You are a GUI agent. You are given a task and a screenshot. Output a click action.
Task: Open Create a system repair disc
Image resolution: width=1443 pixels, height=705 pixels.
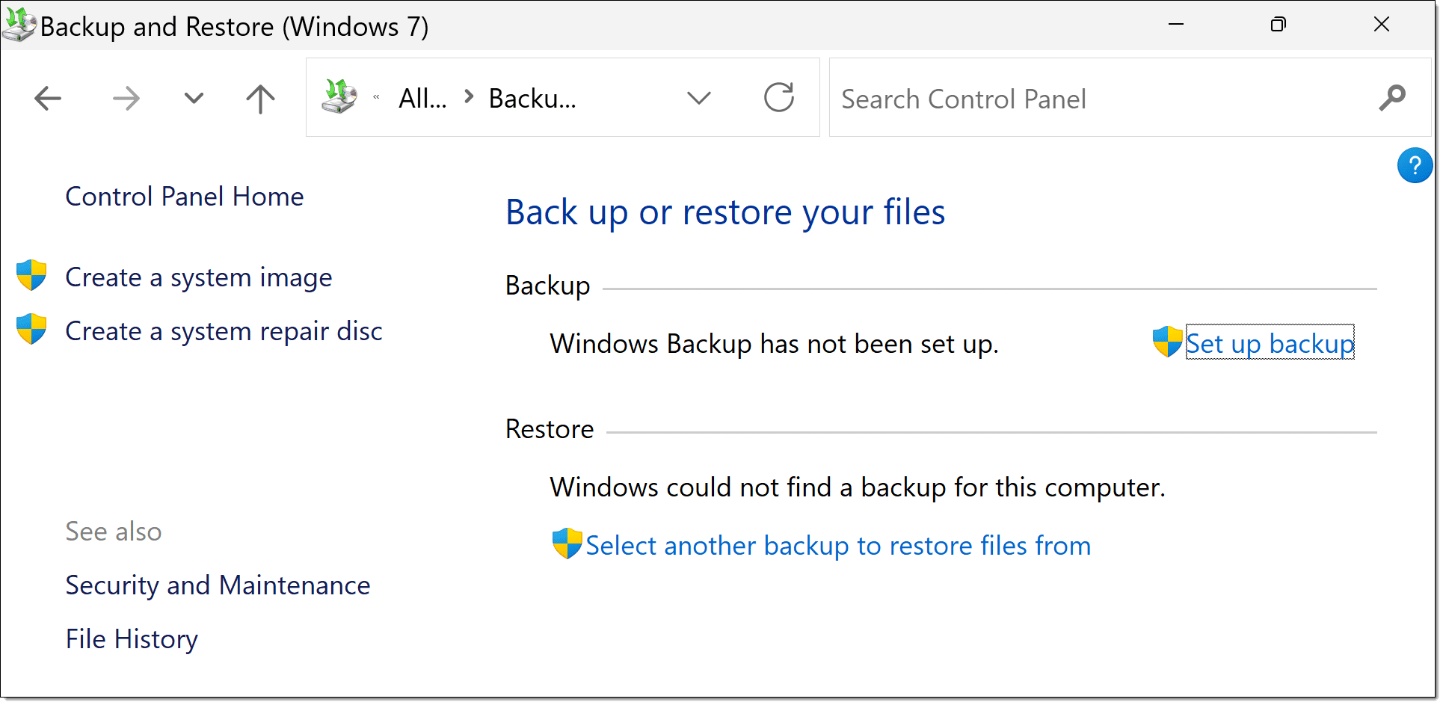pos(224,331)
